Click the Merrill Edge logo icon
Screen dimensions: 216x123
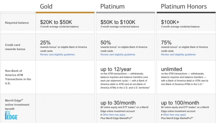pos(12,115)
